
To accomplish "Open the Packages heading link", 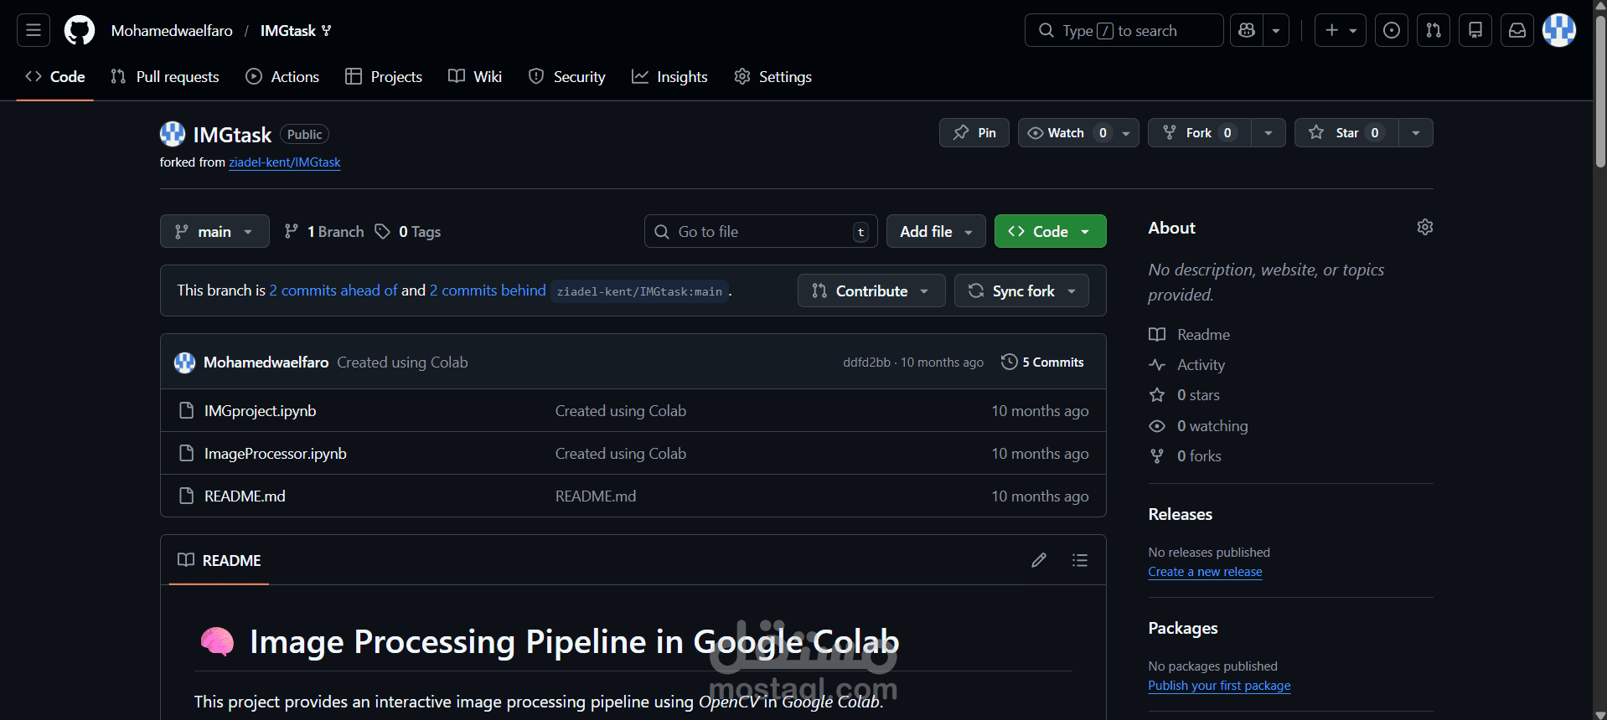I will [x=1183, y=628].
